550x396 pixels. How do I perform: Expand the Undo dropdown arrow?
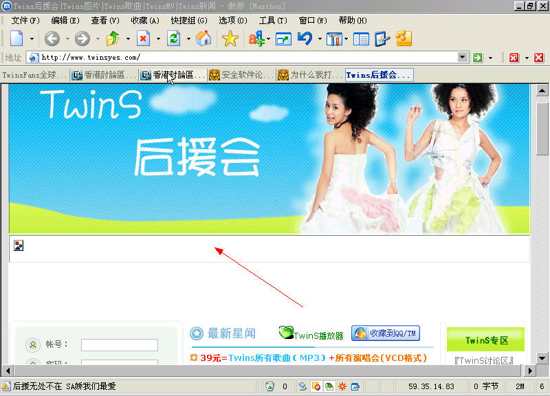point(320,39)
